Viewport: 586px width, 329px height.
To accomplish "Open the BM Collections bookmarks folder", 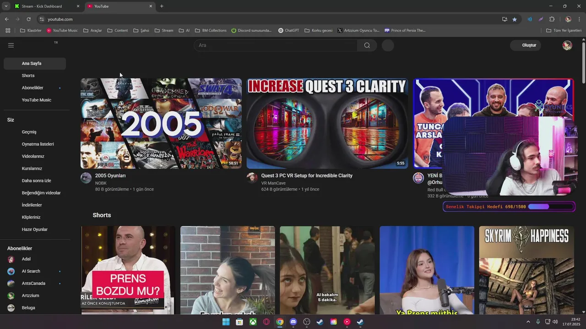I will [211, 31].
